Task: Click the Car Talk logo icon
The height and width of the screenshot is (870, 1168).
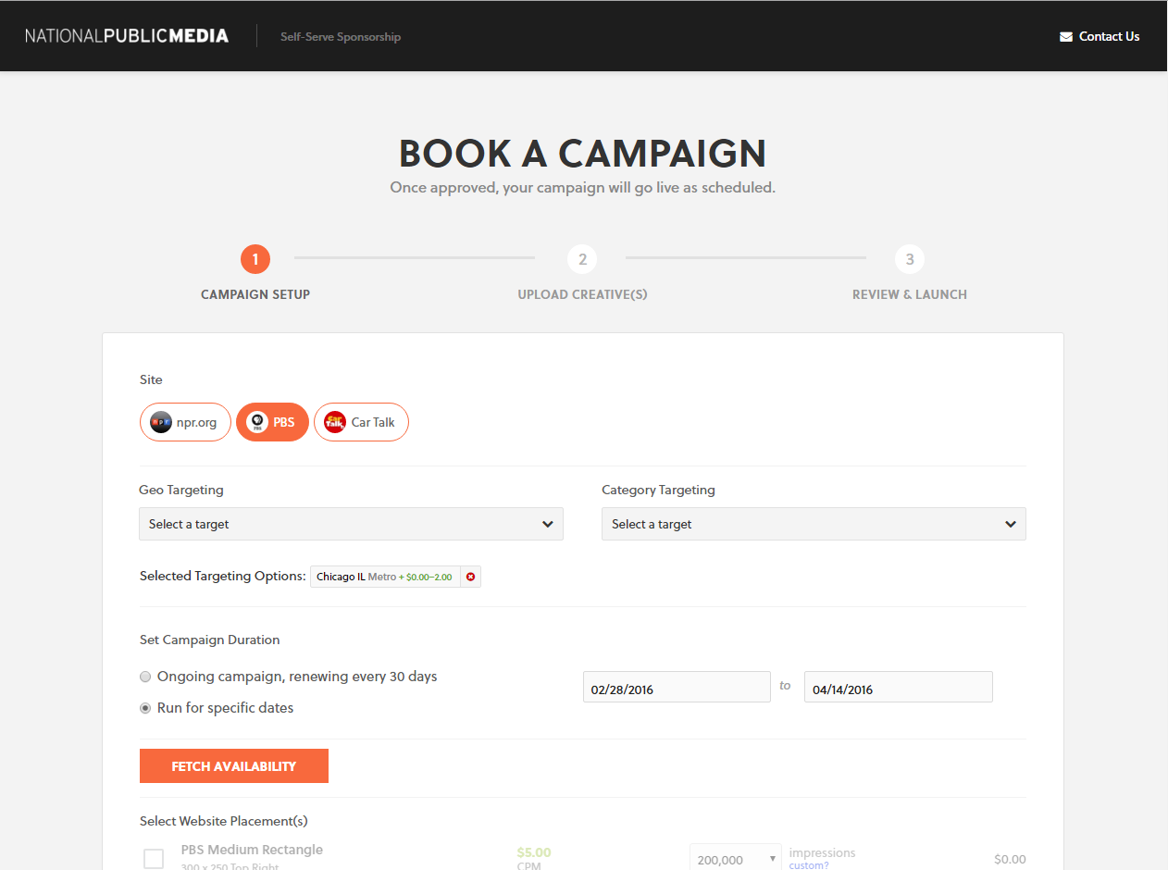Action: (x=335, y=422)
